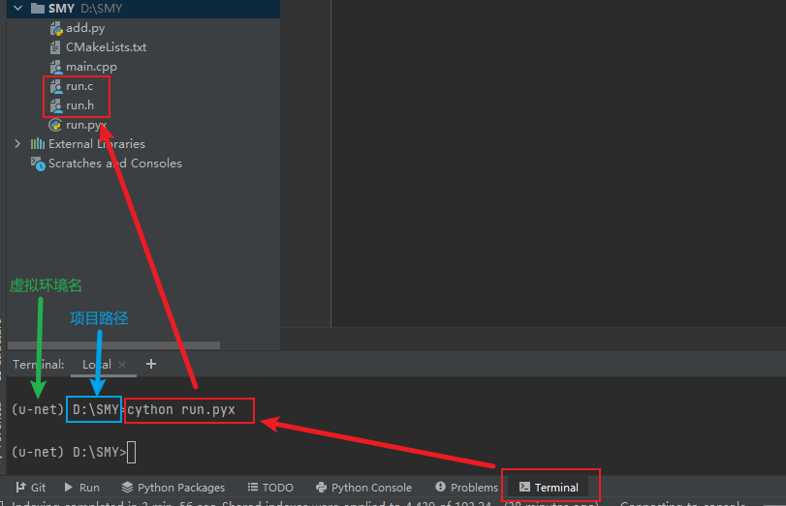This screenshot has height=506, width=786.
Task: Click the Python Packages layers icon
Action: [127, 487]
